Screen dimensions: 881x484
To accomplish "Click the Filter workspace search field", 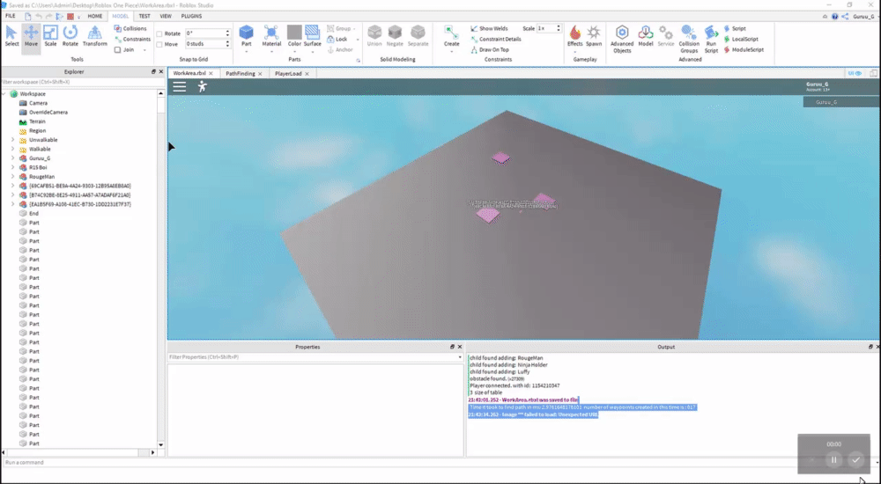I will click(83, 82).
